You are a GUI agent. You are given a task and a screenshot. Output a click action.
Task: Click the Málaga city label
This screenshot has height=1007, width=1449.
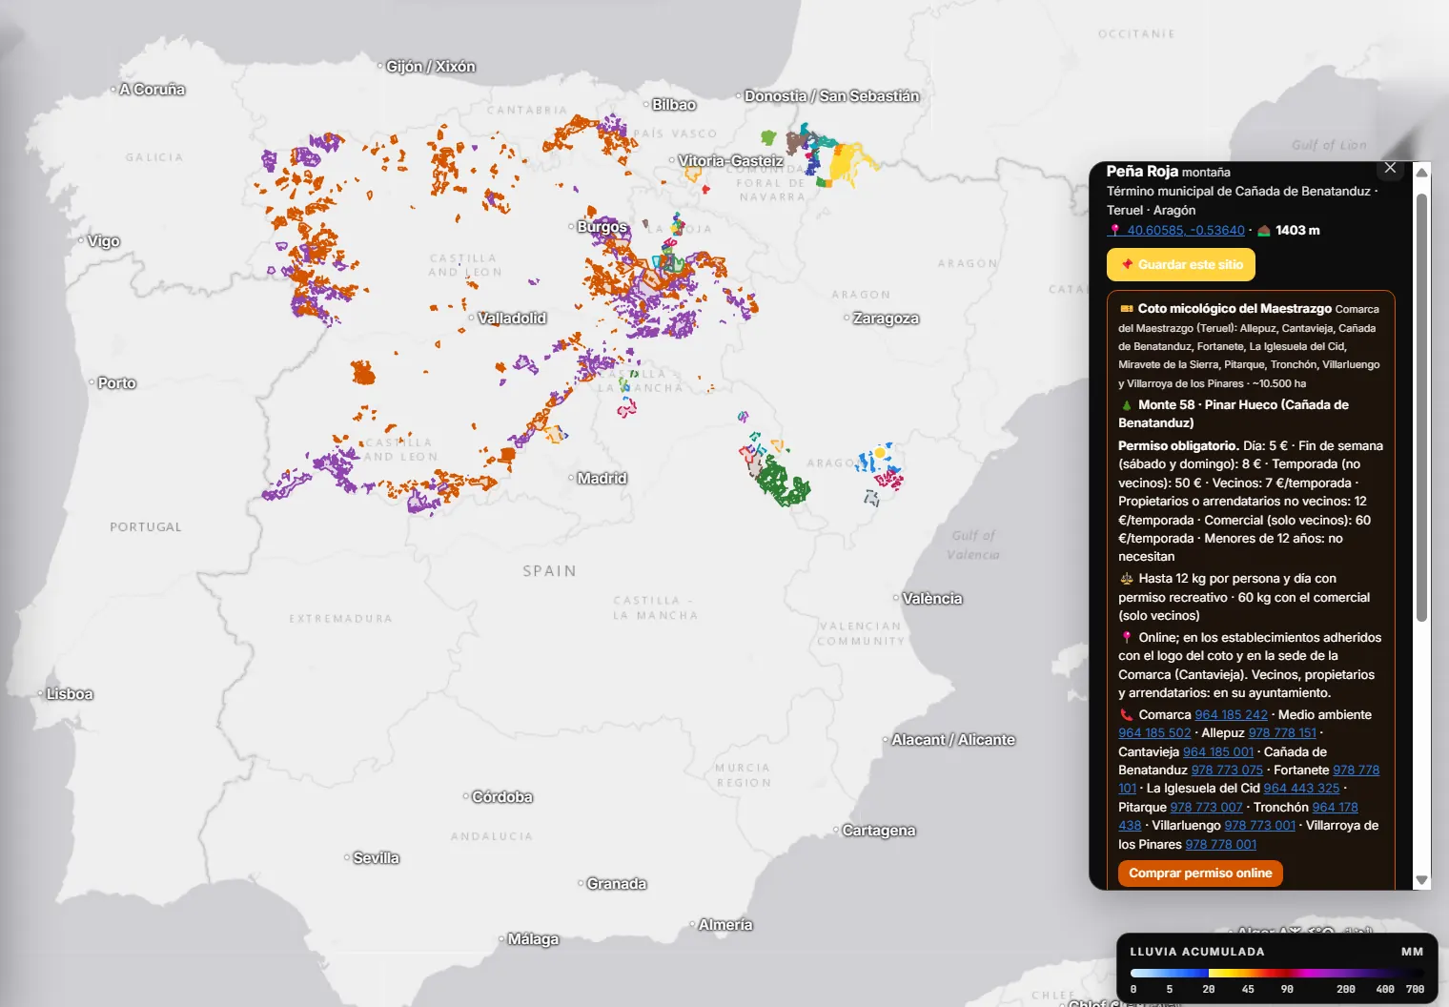click(533, 939)
